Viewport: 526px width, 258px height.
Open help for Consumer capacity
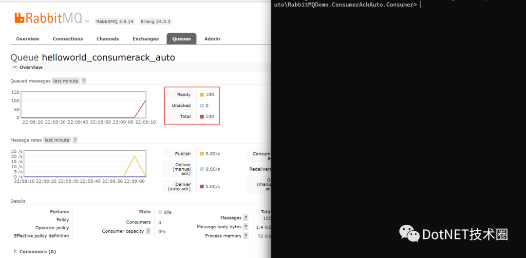[x=148, y=231]
